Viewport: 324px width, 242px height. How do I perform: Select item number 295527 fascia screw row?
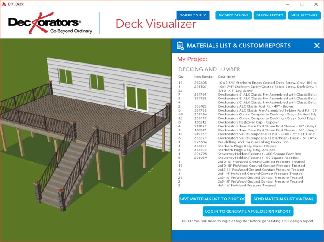tap(248, 87)
